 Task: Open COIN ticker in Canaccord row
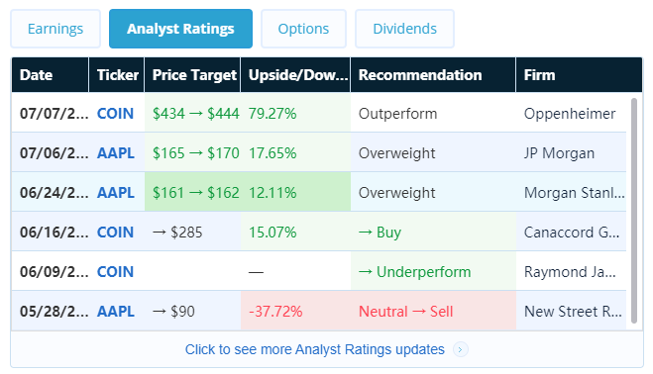tap(115, 233)
